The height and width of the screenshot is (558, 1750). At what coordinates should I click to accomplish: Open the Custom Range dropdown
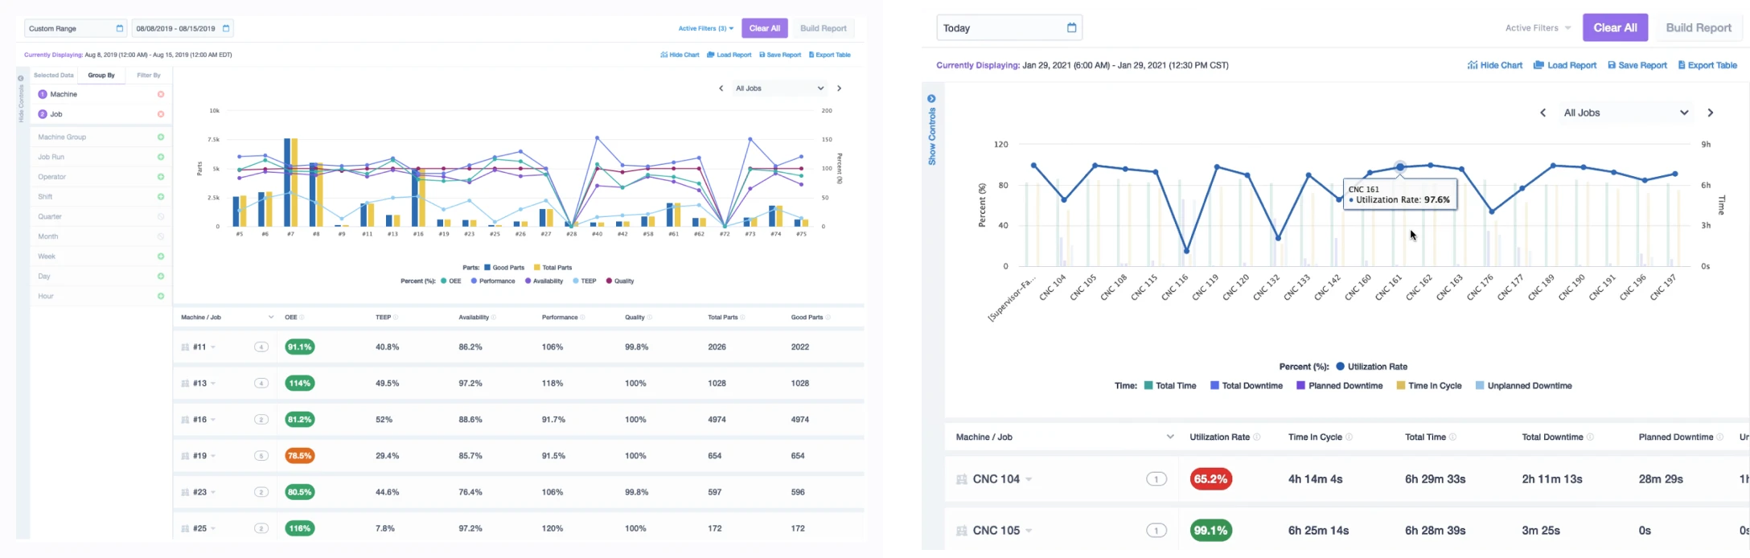[76, 28]
